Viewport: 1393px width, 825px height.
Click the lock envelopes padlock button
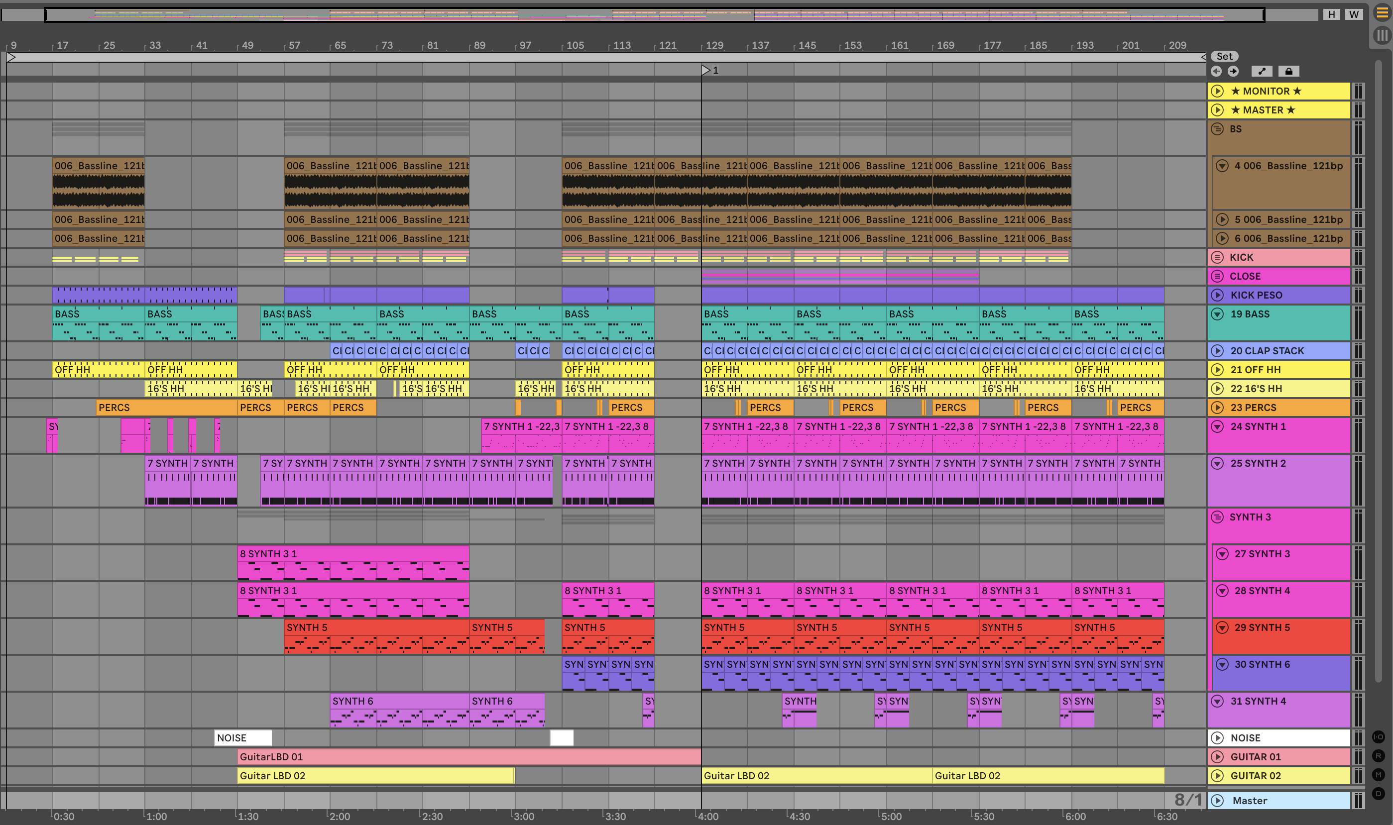(x=1288, y=71)
